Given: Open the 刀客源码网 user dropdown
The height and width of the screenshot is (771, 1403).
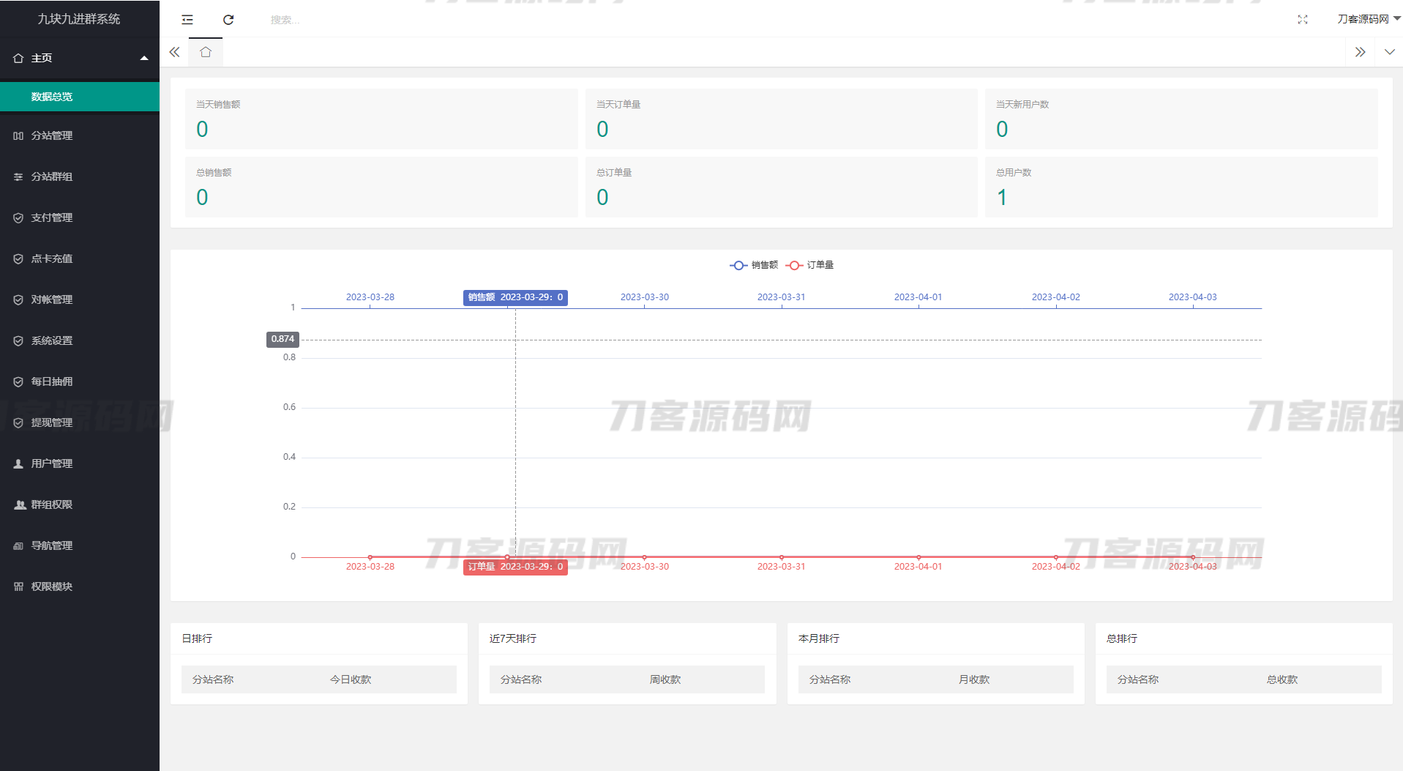Looking at the screenshot, I should 1367,19.
